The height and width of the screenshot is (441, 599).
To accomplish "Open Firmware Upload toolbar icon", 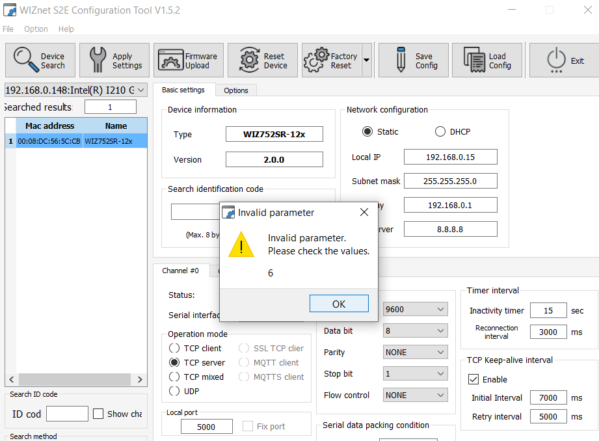I will (171, 60).
